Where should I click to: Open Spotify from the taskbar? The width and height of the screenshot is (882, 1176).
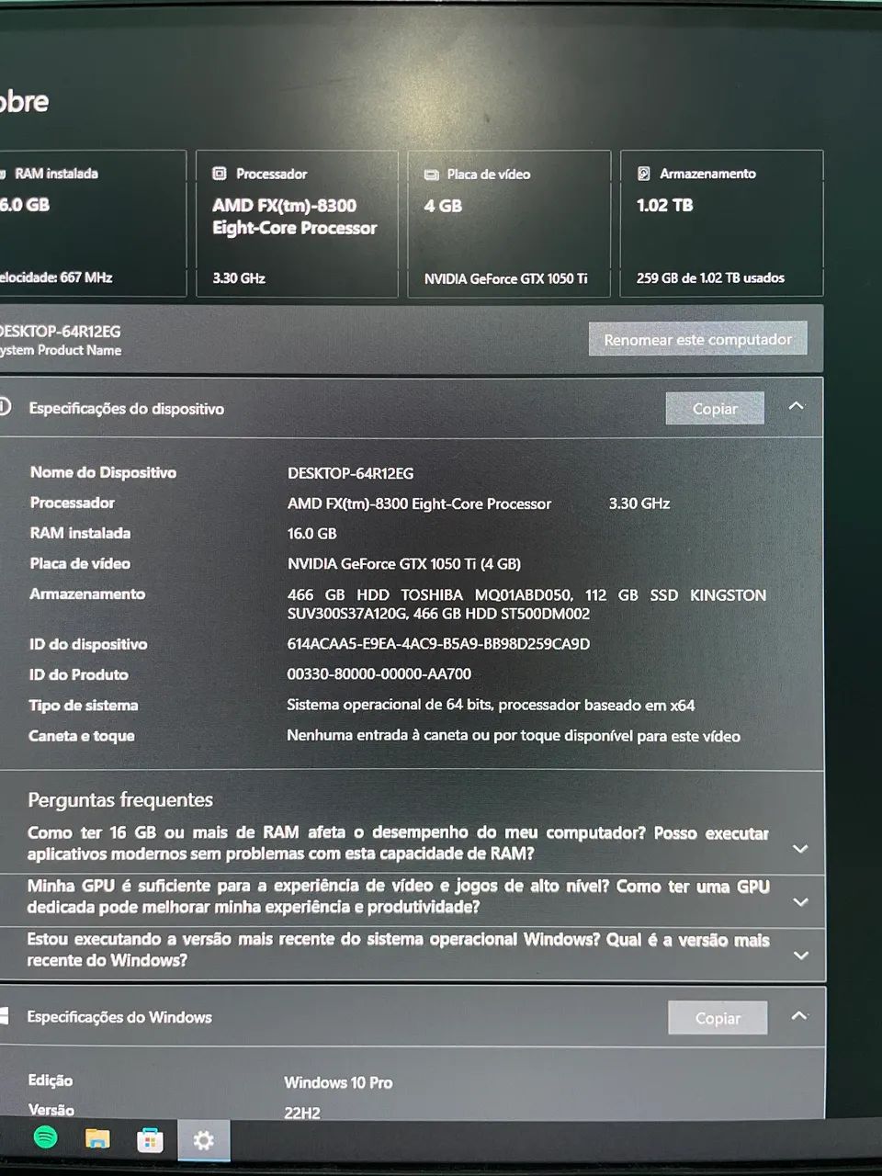(45, 1138)
